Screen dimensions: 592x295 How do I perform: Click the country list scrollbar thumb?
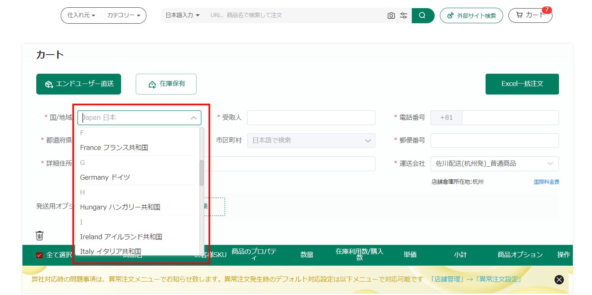pos(201,173)
